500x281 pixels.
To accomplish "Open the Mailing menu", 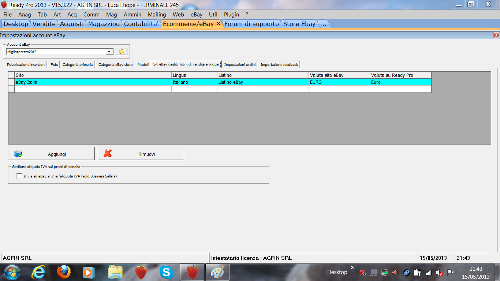I will coord(157,15).
